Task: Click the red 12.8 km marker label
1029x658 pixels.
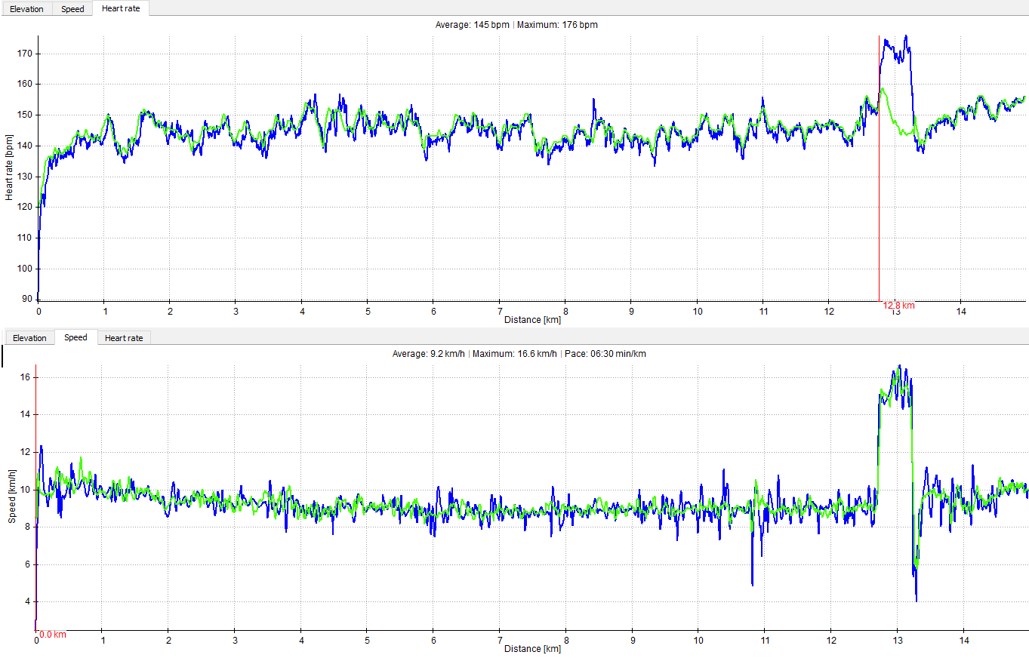Action: pos(898,306)
